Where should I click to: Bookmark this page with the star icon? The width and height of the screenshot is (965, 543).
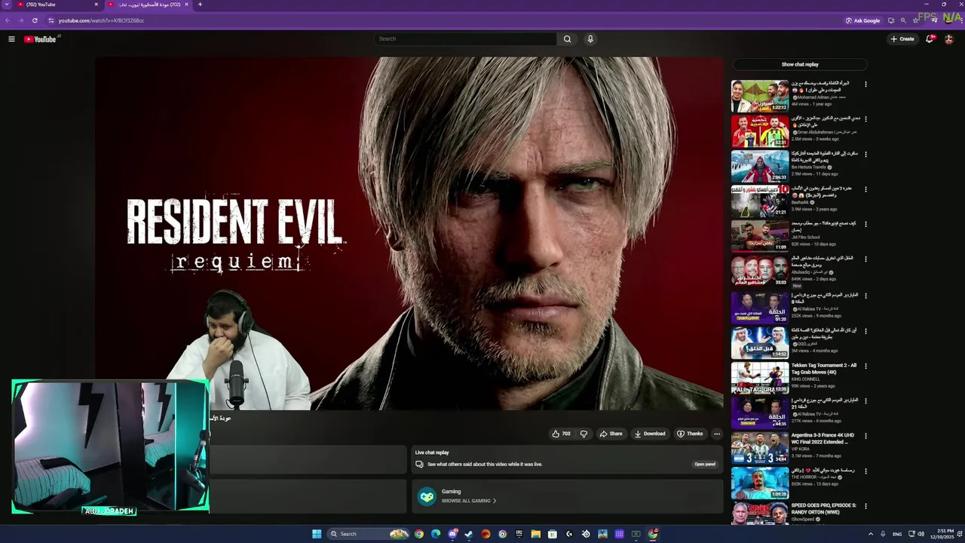[x=916, y=20]
